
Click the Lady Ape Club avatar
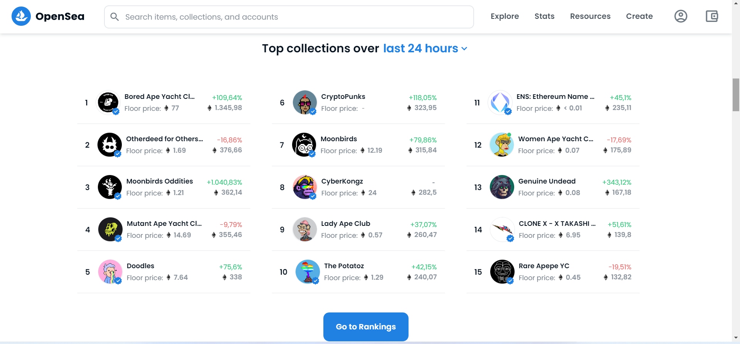(x=305, y=229)
